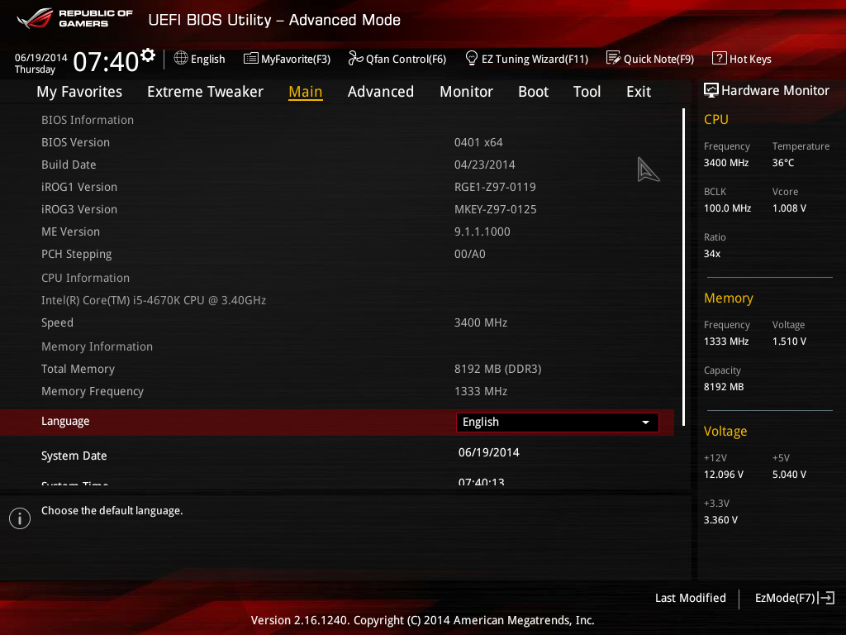Open the Extreme Tweaker tab
Viewport: 846px width, 635px height.
[205, 92]
